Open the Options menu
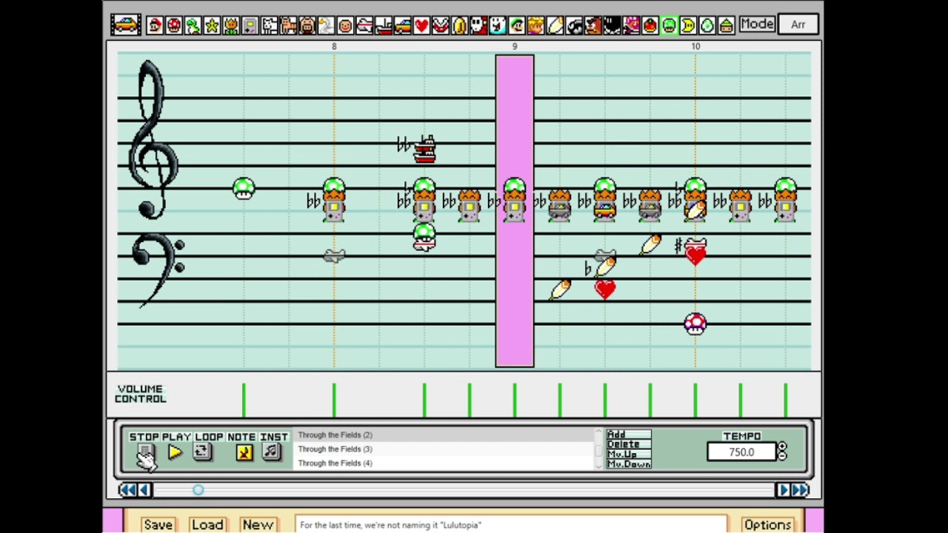This screenshot has height=533, width=948. pyautogui.click(x=767, y=524)
